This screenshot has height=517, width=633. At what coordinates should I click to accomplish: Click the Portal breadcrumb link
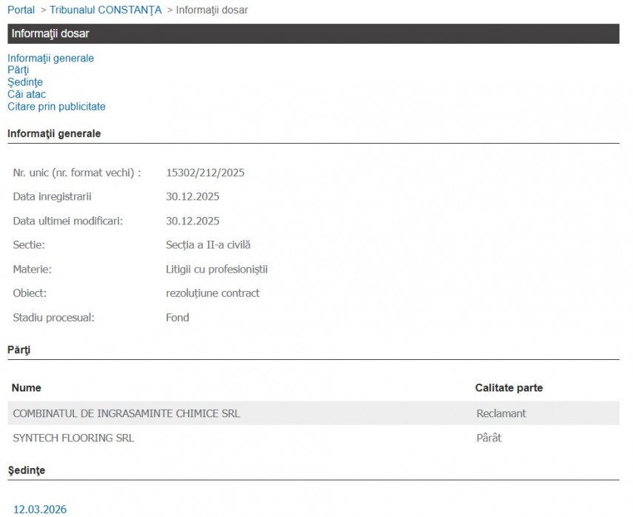[21, 10]
